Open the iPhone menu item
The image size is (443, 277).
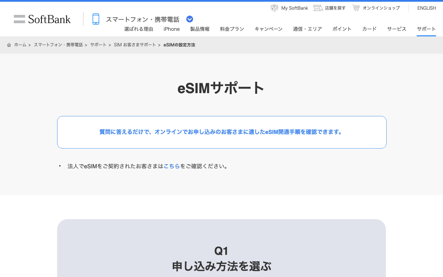click(x=172, y=29)
